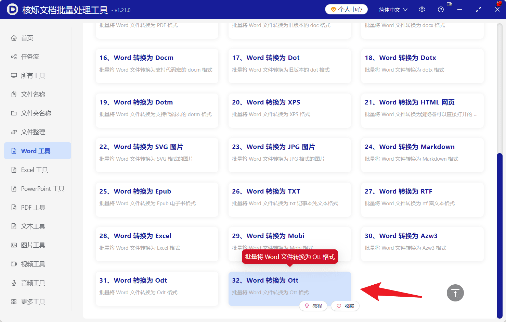Select Word 转换为 SVG 图片 title

141,147
